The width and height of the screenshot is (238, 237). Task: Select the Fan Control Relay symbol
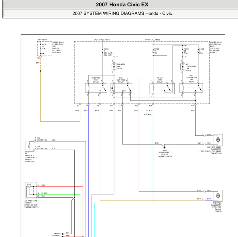[122, 88]
